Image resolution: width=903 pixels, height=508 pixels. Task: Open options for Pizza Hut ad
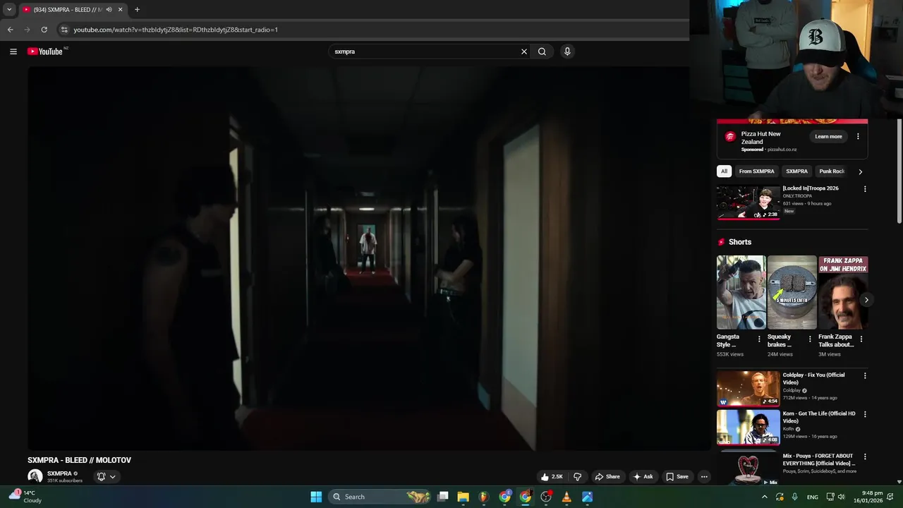click(x=858, y=137)
